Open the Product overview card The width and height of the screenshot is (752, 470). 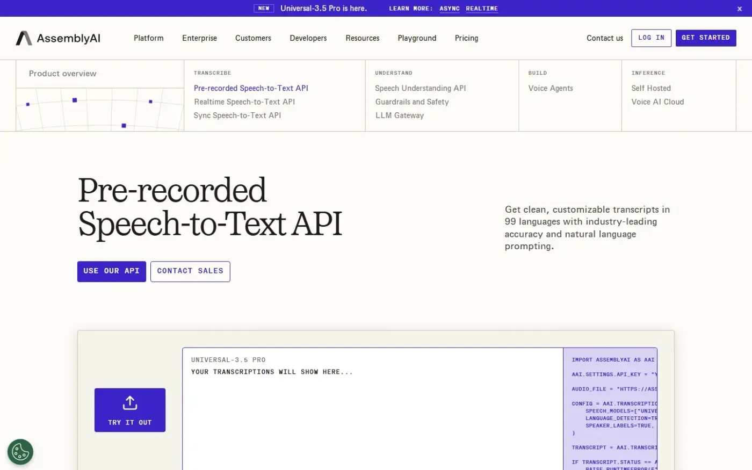[x=100, y=96]
